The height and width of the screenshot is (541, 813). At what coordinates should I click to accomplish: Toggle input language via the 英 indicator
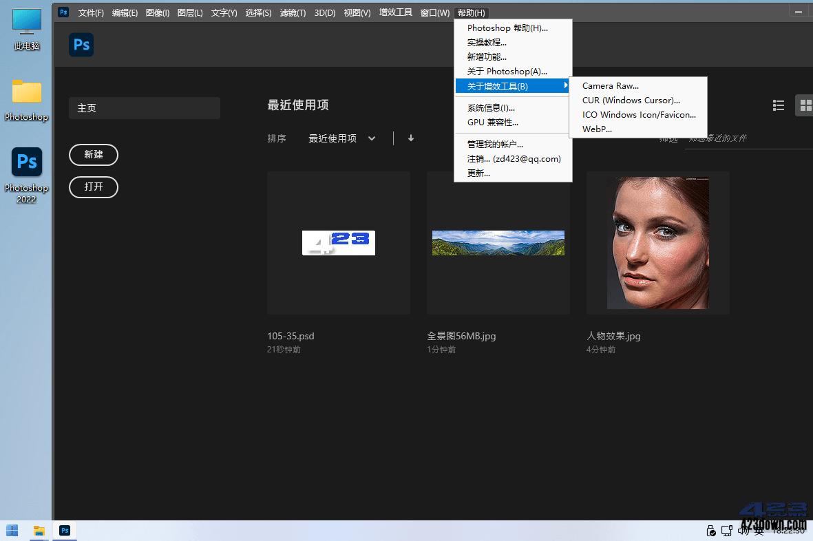758,530
